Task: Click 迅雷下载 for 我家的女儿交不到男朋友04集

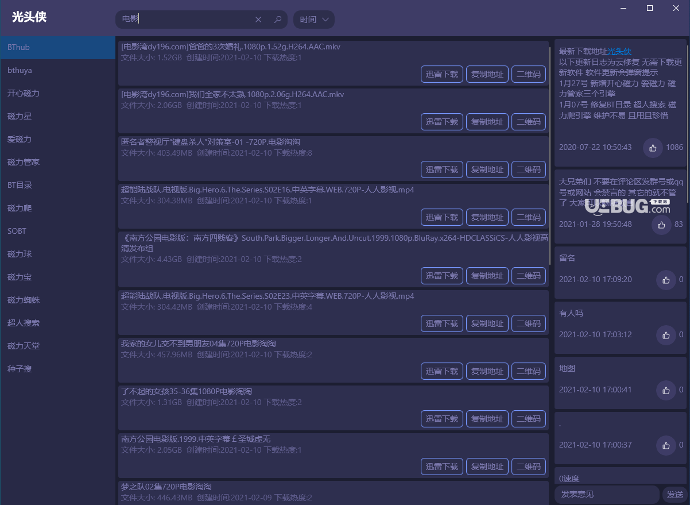Action: (442, 371)
